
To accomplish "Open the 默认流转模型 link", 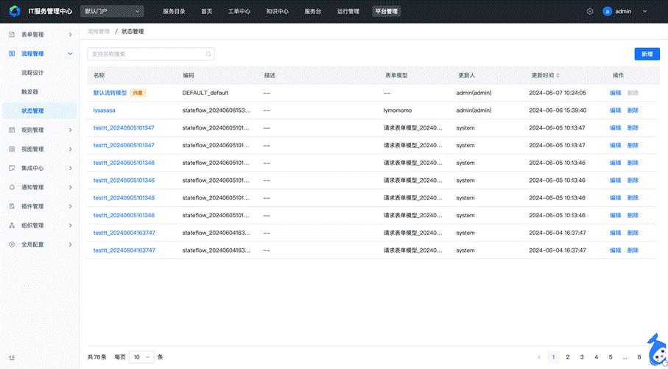I will pyautogui.click(x=110, y=93).
